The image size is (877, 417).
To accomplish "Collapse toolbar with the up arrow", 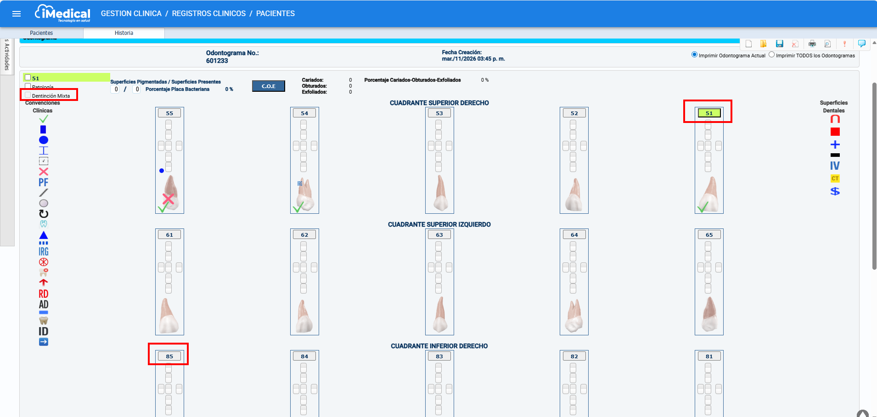I will (874, 43).
